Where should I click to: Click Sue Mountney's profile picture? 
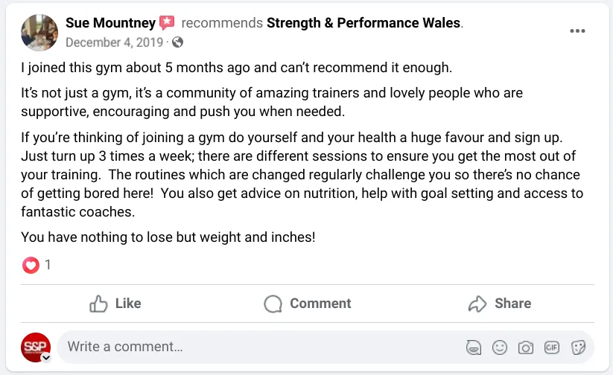tap(39, 32)
